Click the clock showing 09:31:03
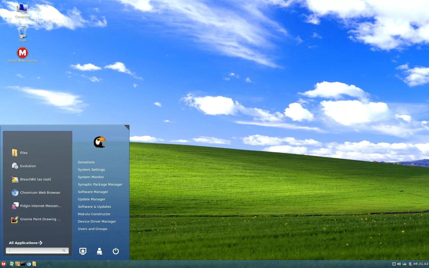 coord(421,264)
